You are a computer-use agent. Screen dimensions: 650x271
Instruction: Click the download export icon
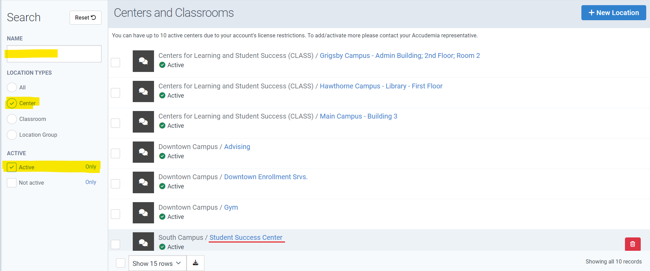tap(196, 263)
